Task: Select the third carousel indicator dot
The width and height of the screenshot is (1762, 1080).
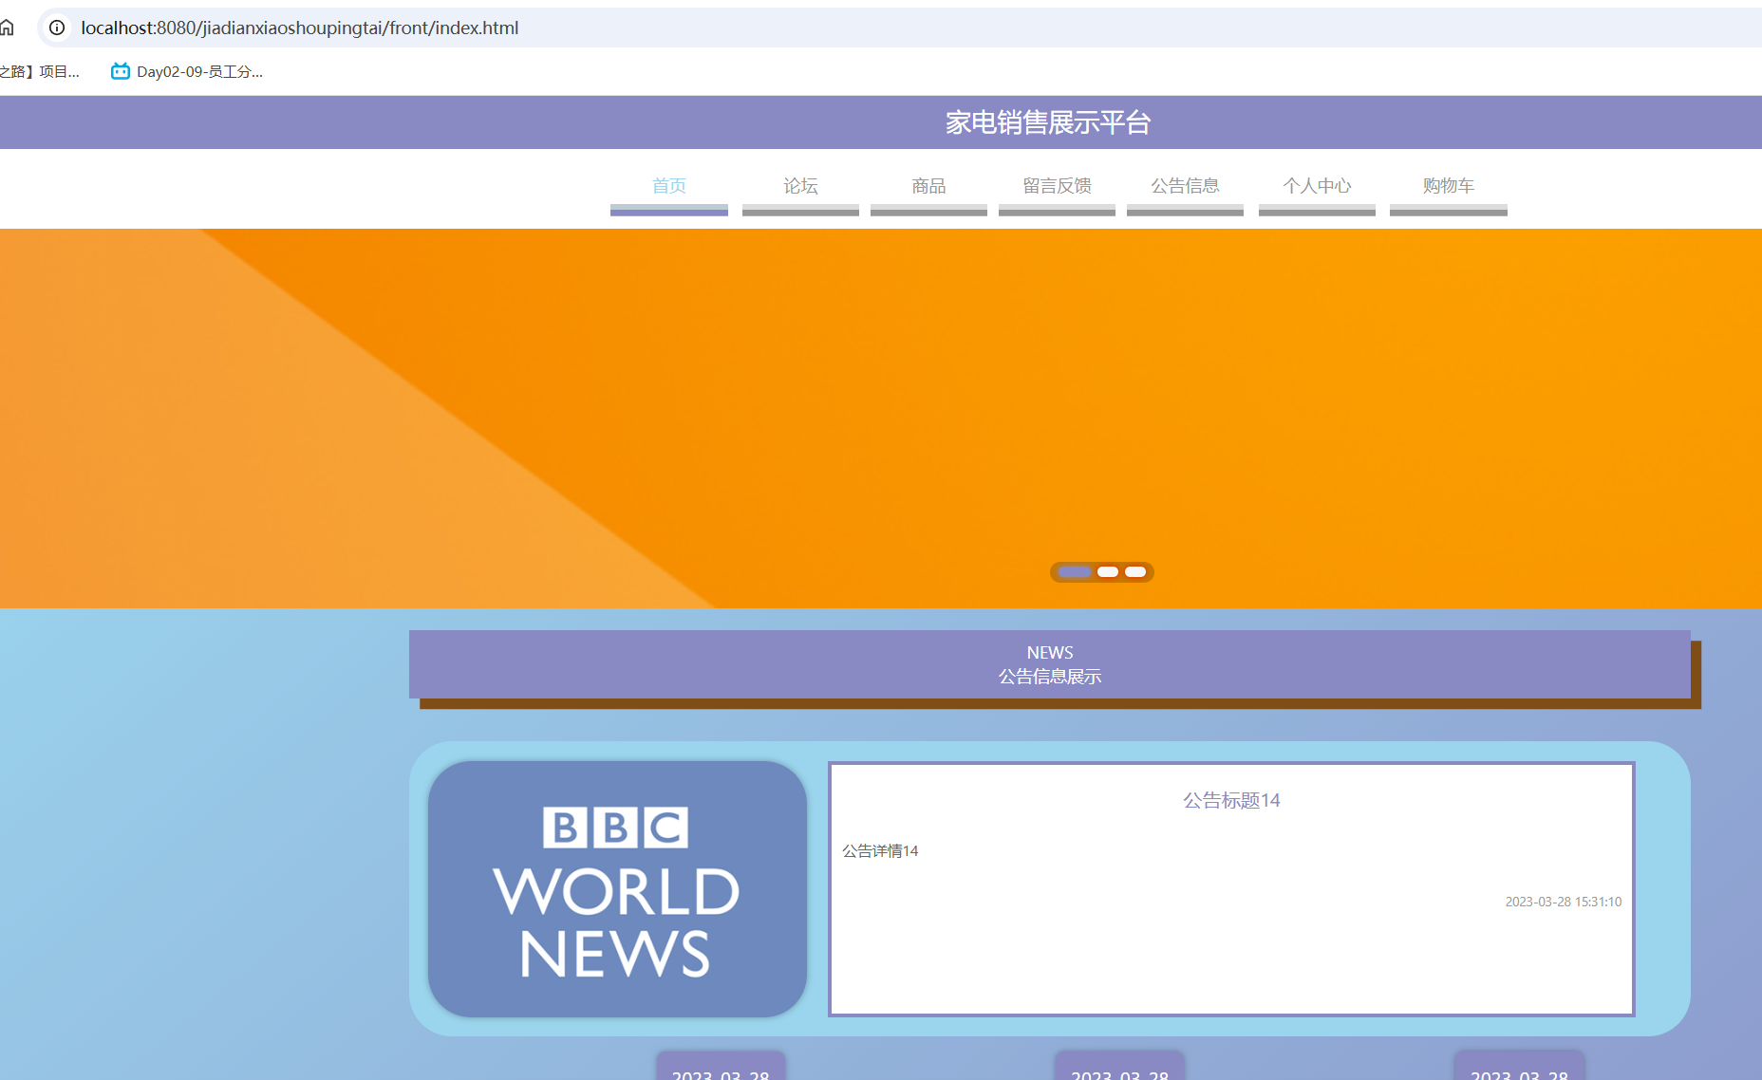Action: click(x=1135, y=571)
